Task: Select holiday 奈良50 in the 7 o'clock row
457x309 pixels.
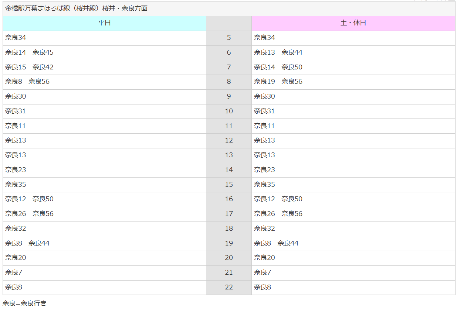Action: (292, 67)
